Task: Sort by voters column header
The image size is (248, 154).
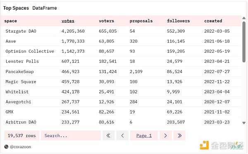Action: coord(107,21)
